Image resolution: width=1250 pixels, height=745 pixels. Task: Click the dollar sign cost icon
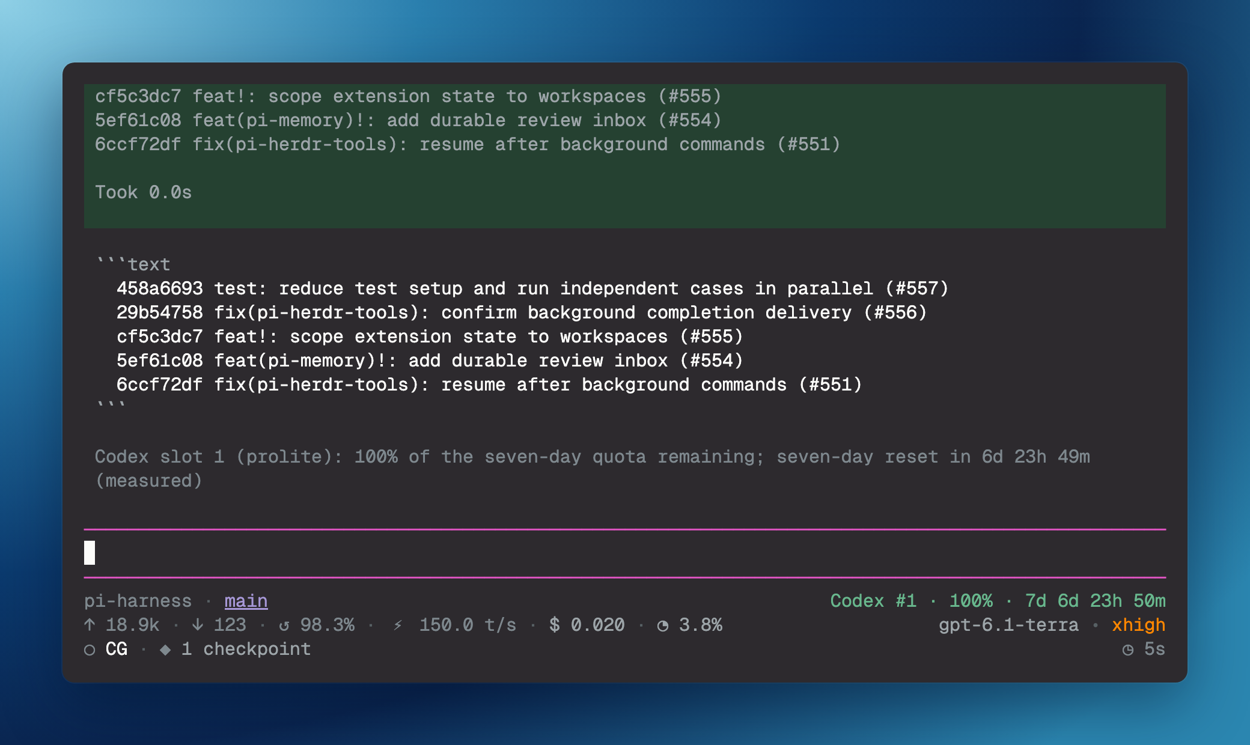click(x=555, y=625)
